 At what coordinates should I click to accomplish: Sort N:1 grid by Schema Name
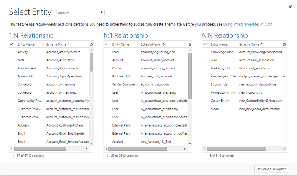[x=152, y=44]
